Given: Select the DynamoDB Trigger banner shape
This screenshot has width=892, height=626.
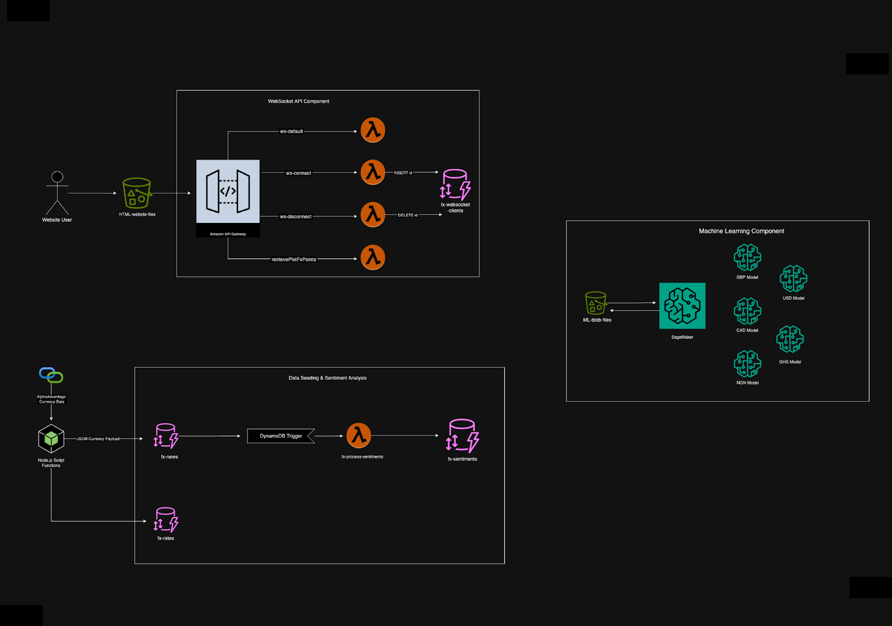Looking at the screenshot, I should [280, 436].
